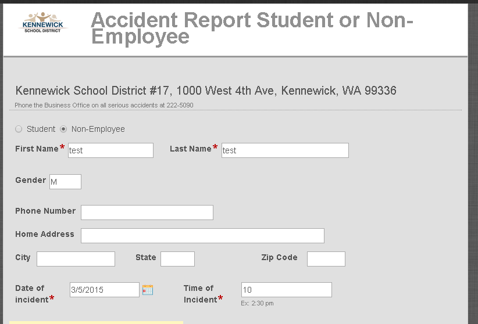Click the Date of incident field
Image resolution: width=478 pixels, height=324 pixels.
(105, 290)
